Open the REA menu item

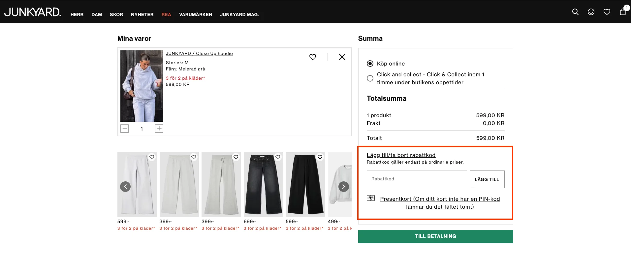click(x=166, y=14)
